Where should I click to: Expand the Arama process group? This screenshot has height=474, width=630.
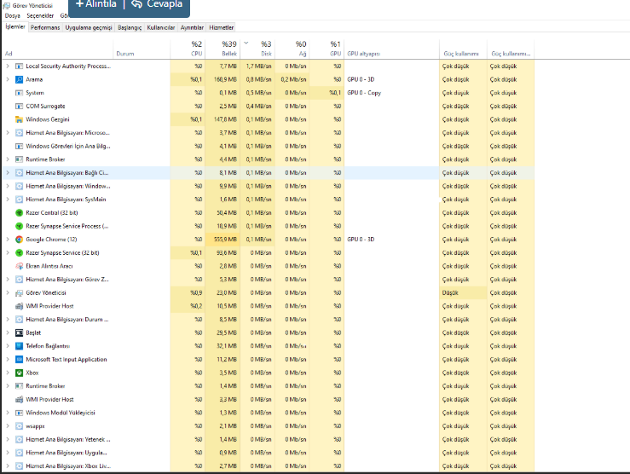click(x=8, y=79)
